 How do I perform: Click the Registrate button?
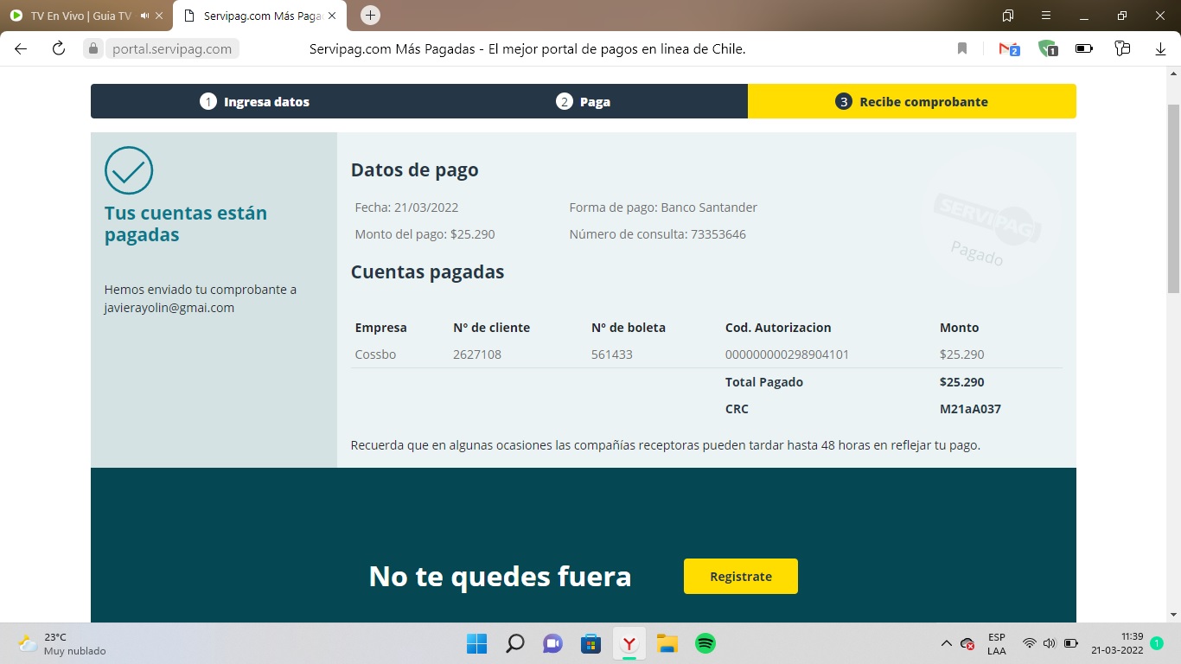coord(741,576)
